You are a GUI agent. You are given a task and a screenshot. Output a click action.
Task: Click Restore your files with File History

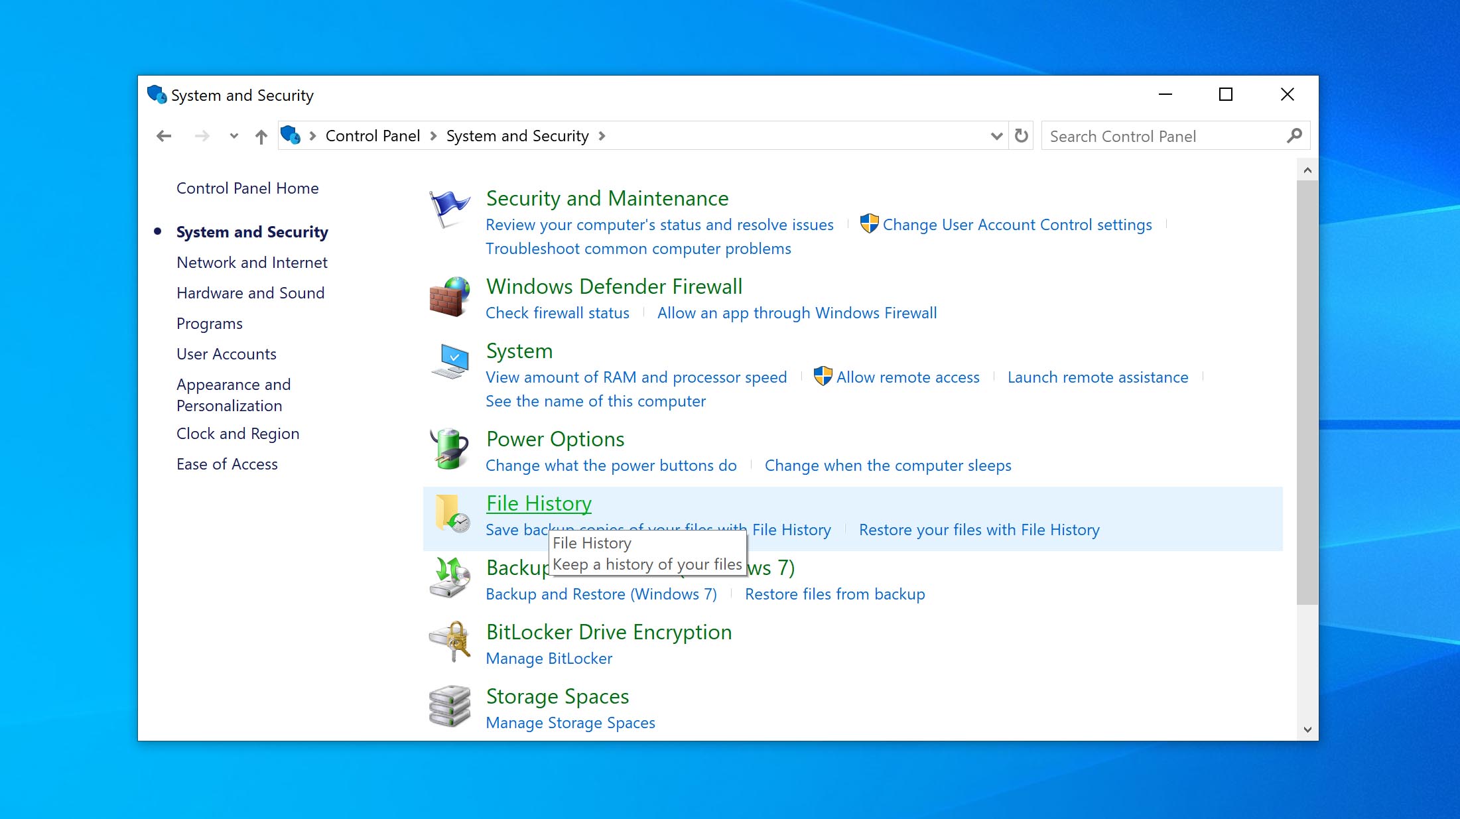click(x=979, y=530)
